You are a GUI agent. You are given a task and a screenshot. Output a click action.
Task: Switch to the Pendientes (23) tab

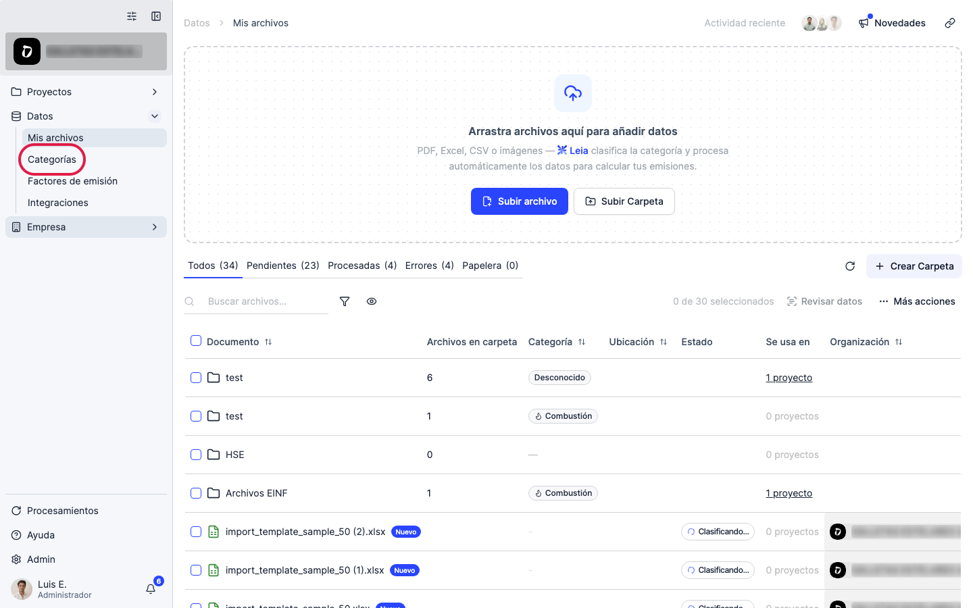tap(283, 265)
